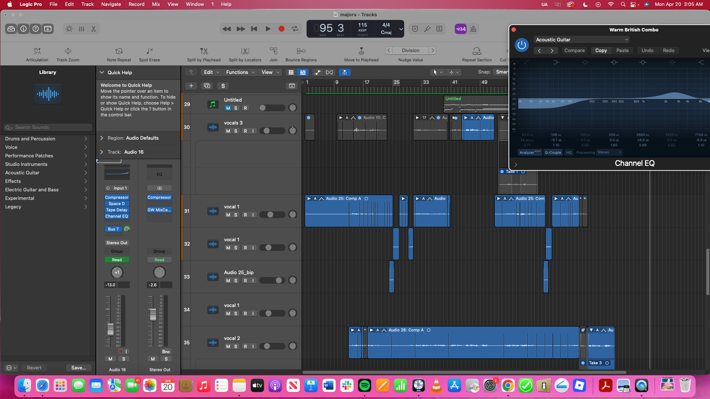This screenshot has width=710, height=399.
Task: Click the Undo button in Channel EQ
Action: coord(648,51)
